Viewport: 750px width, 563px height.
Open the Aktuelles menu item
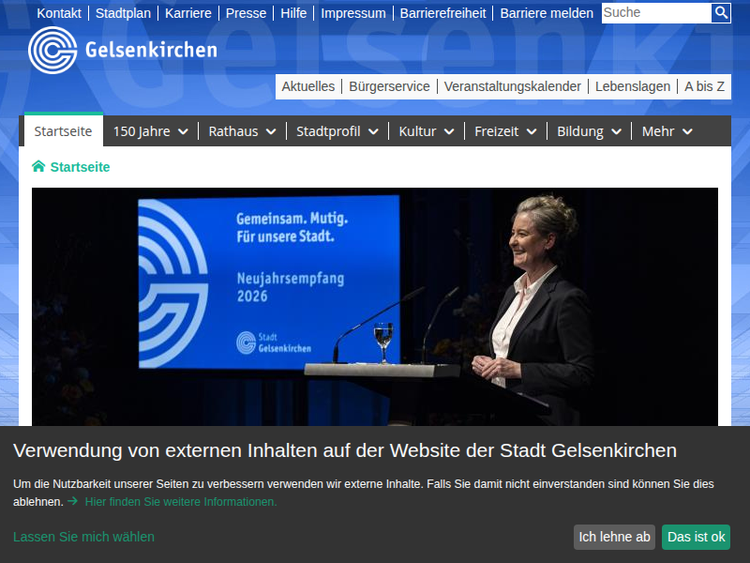click(x=309, y=86)
